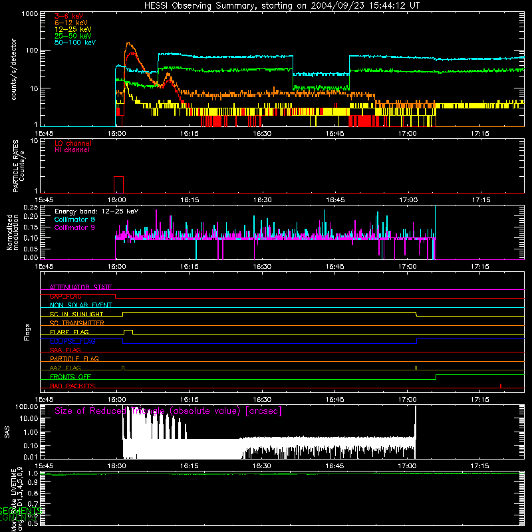
Task: Select the 3-6 keV legend label
Action: (x=69, y=16)
